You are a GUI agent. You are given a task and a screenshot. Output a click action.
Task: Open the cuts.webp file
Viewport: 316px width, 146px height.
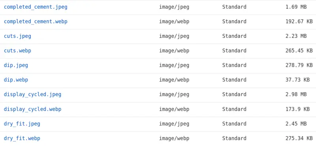pos(17,51)
